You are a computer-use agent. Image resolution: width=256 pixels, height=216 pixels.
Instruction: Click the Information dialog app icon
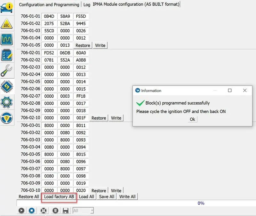[x=138, y=91]
